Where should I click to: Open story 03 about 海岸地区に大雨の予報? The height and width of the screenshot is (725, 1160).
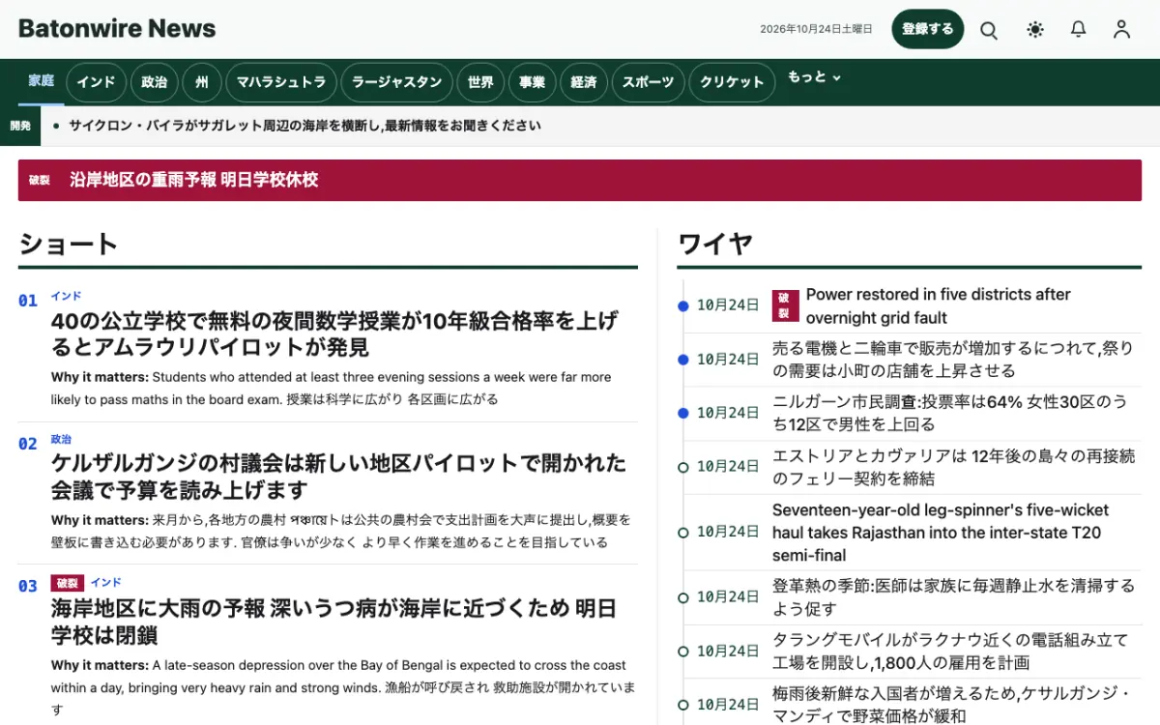click(333, 622)
